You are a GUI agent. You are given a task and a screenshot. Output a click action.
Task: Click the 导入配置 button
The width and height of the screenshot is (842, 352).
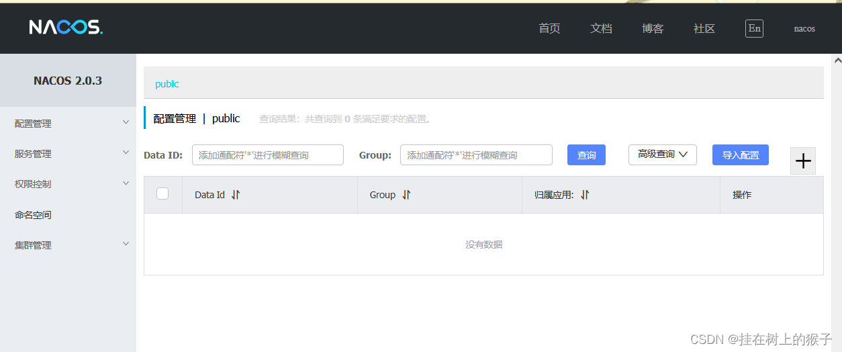[741, 155]
